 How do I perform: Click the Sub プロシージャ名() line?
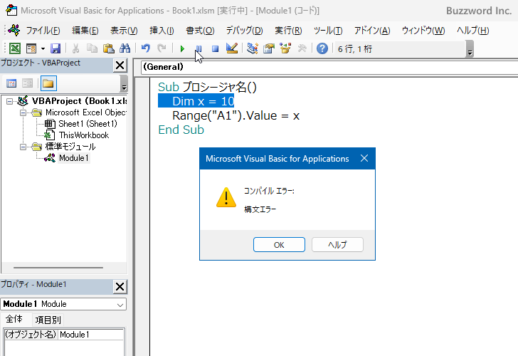207,87
